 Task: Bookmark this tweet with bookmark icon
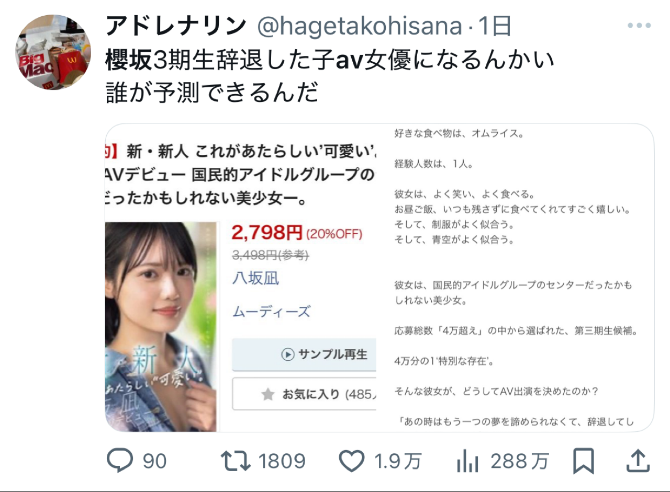tap(583, 462)
